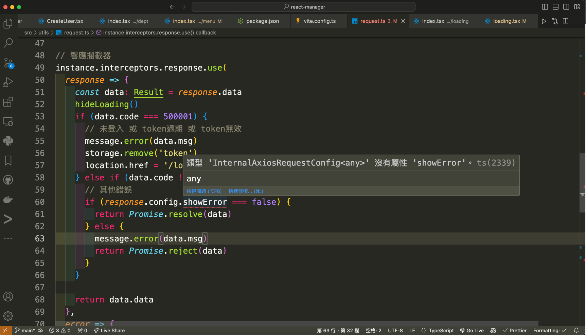Open the Python view in activity bar
This screenshot has width=586, height=335.
[x=8, y=141]
